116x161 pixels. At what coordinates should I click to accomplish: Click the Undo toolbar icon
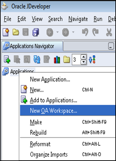pos(85,32)
